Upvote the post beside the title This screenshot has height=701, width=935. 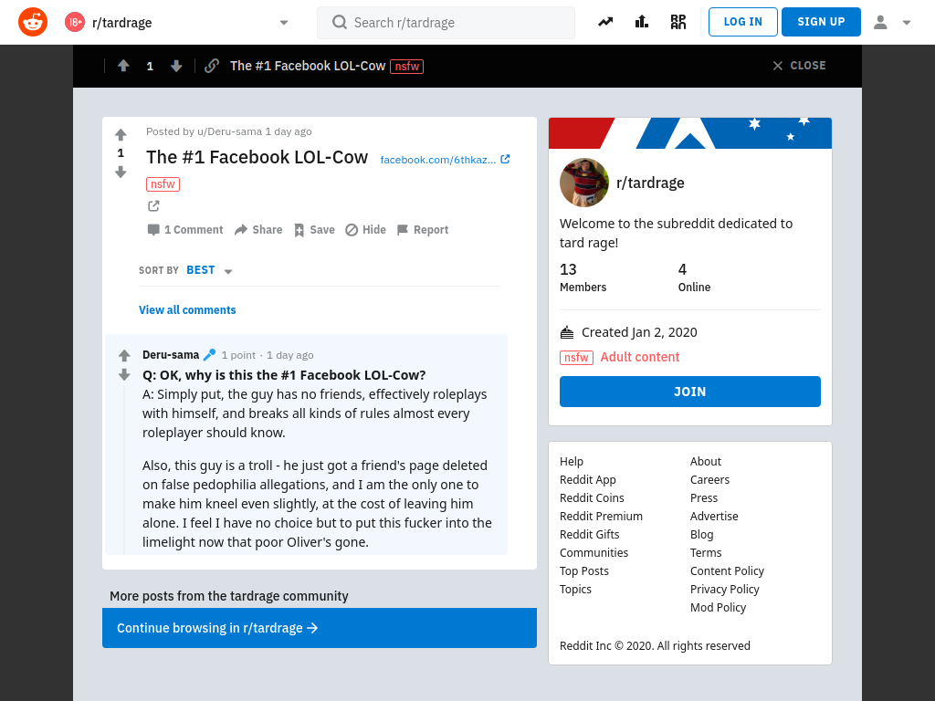tap(121, 135)
